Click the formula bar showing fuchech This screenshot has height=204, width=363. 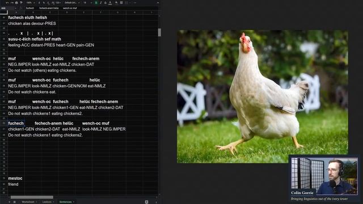91,8
